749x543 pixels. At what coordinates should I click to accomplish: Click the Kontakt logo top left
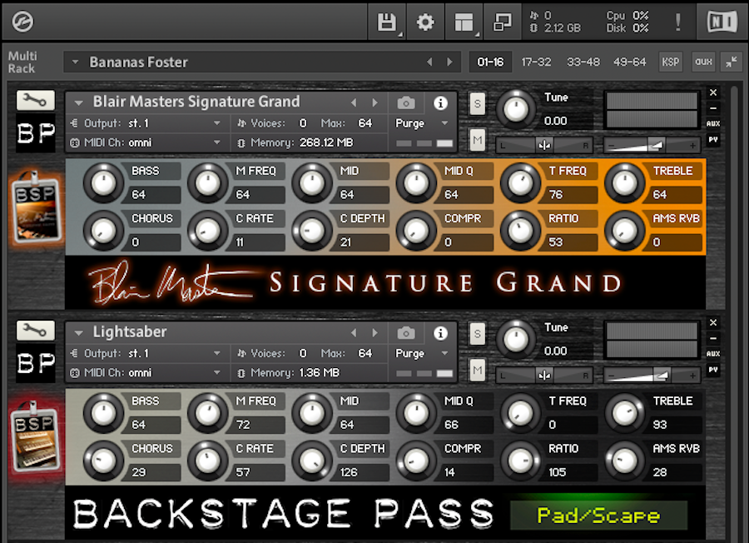22,22
